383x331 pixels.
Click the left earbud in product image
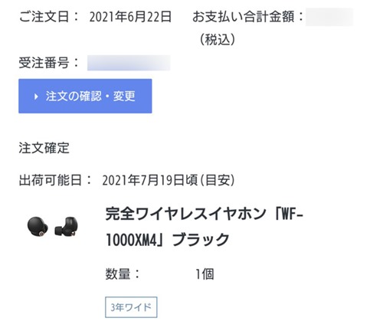pyautogui.click(x=38, y=227)
